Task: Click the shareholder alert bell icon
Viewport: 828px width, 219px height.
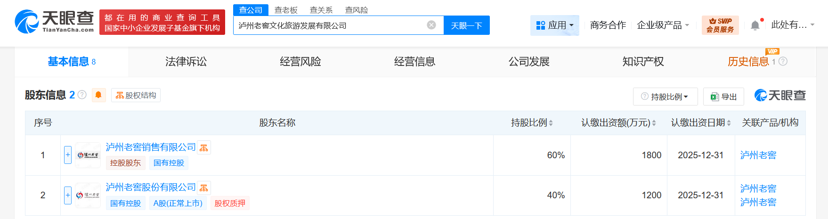Action: pos(98,95)
